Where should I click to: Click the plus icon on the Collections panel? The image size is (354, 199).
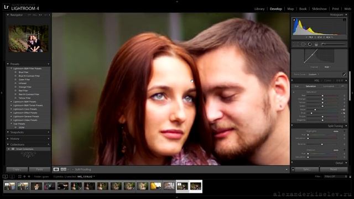(48, 144)
